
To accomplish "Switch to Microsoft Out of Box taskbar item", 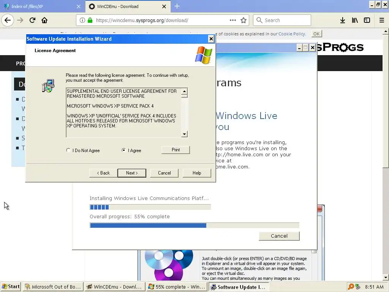I will click(53, 287).
